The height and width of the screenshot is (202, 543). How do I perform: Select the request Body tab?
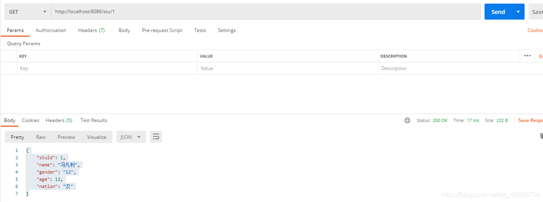click(124, 30)
